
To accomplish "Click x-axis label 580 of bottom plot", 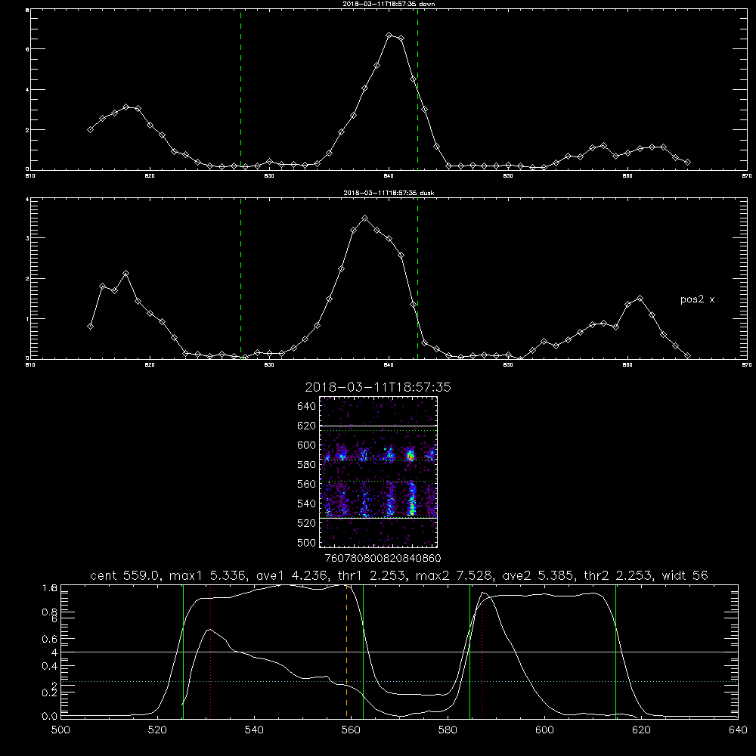I will (448, 730).
